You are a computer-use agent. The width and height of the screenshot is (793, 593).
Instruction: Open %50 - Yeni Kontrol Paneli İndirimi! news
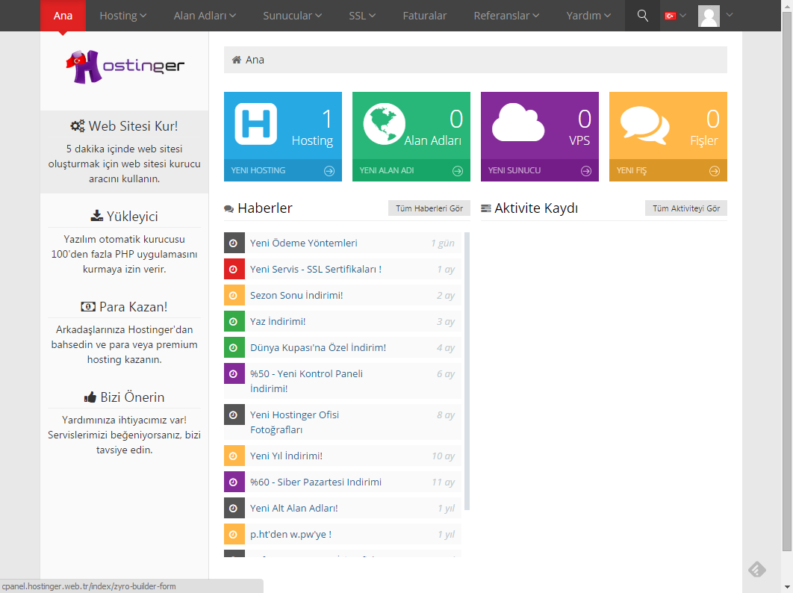click(x=306, y=381)
